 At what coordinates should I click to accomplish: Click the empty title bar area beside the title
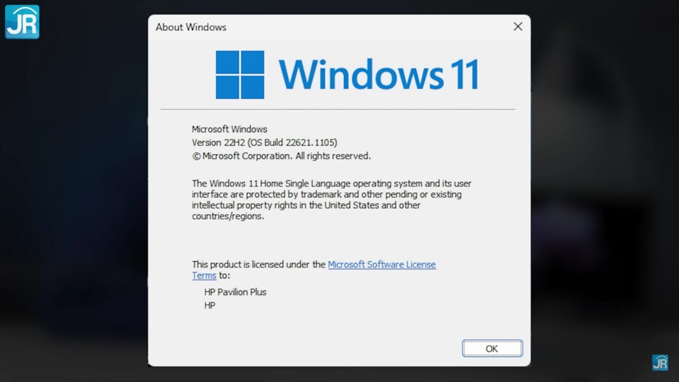click(366, 27)
